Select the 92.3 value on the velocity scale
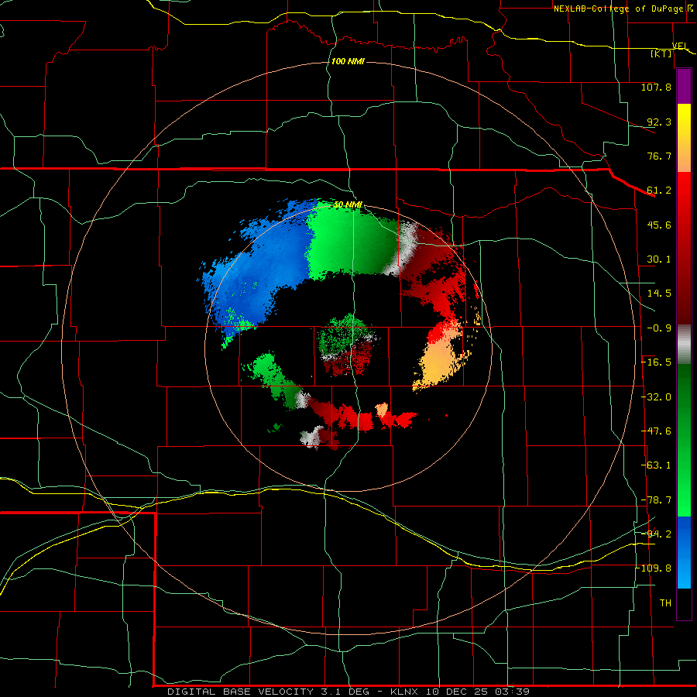 [659, 122]
